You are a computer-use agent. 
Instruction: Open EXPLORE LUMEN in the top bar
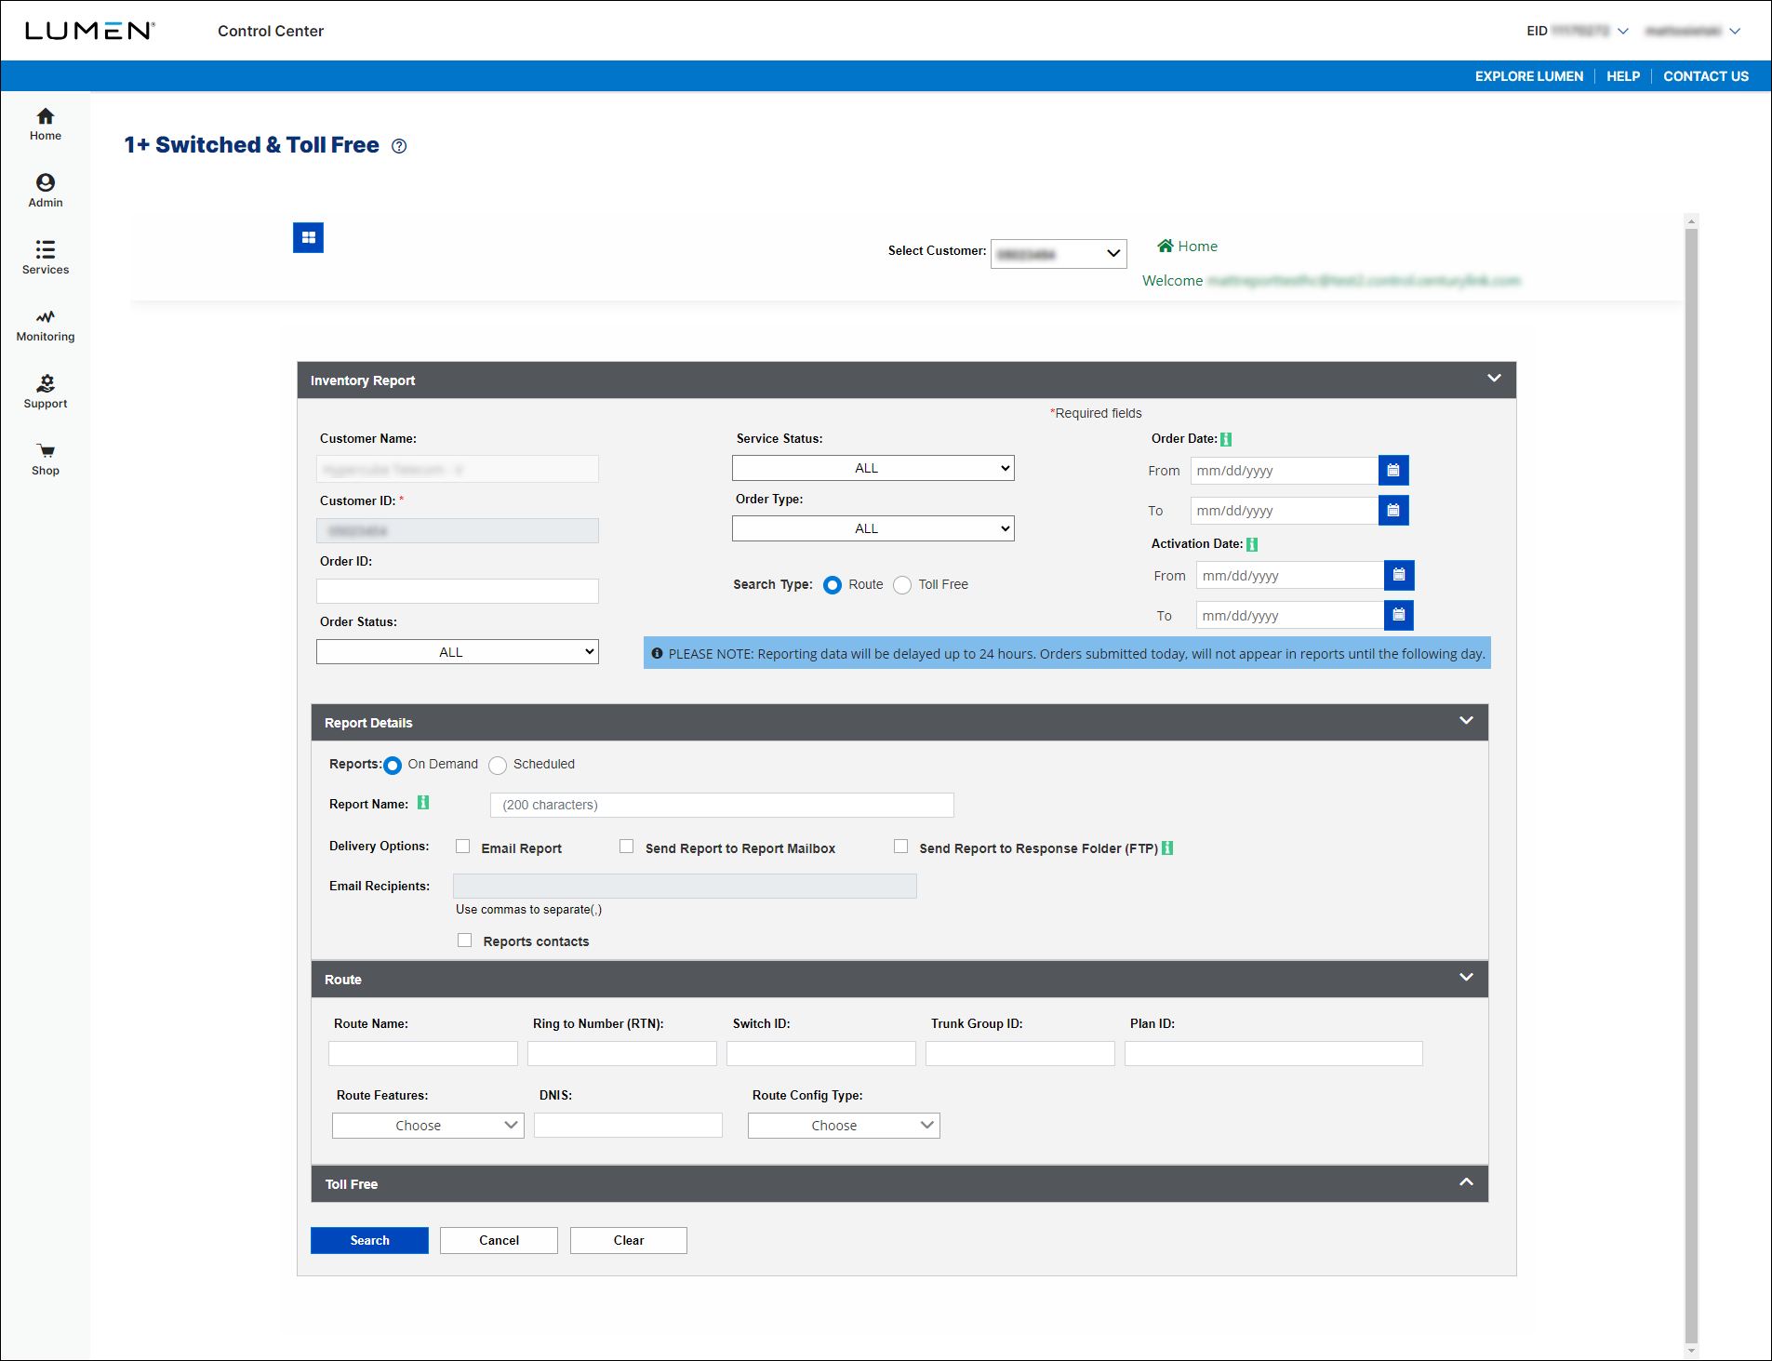pos(1528,76)
